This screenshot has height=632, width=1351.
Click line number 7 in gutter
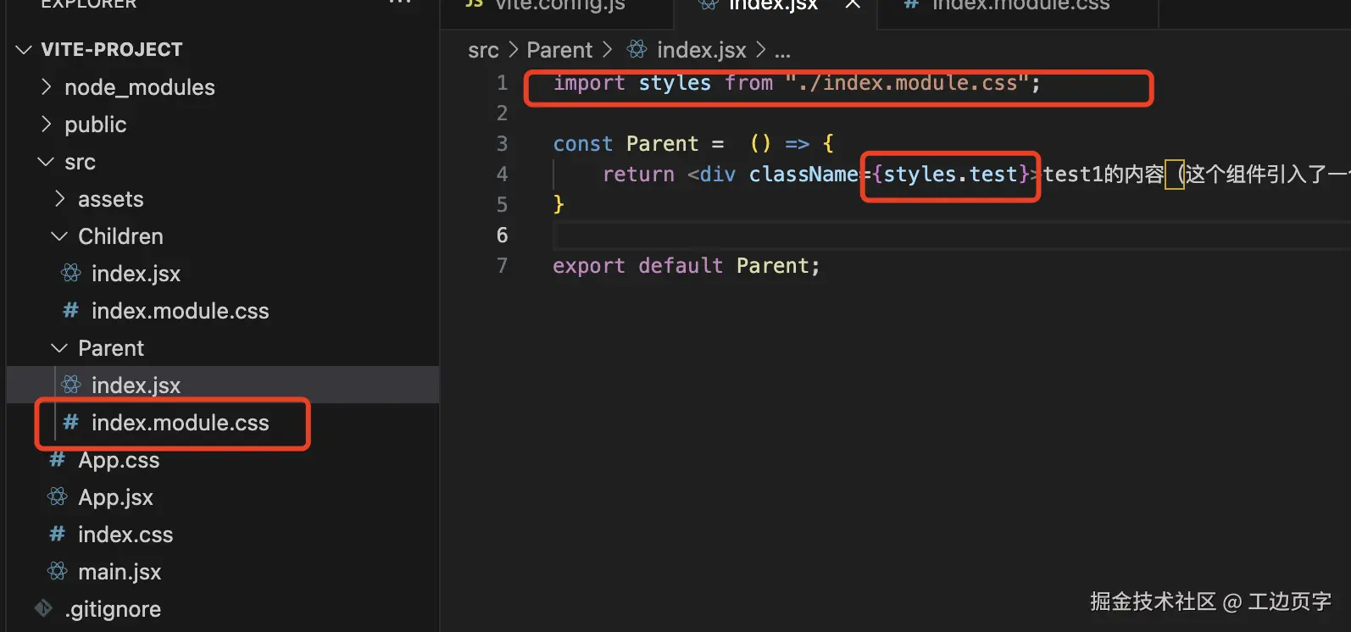[503, 266]
